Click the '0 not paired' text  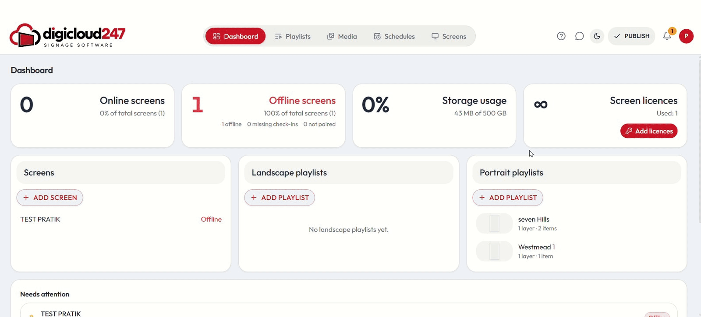tap(319, 124)
